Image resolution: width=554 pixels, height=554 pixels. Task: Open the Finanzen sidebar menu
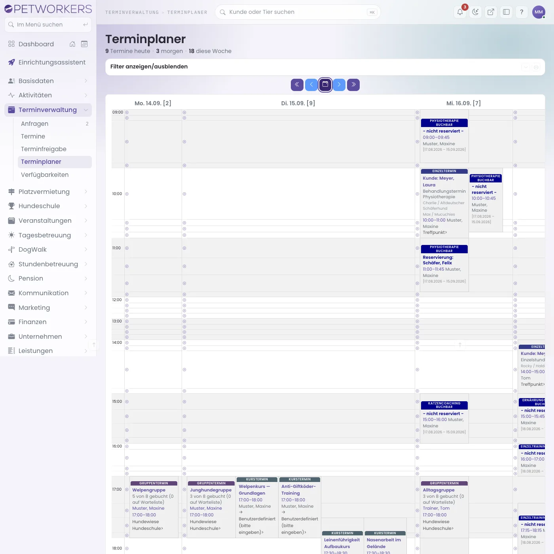tap(48, 322)
